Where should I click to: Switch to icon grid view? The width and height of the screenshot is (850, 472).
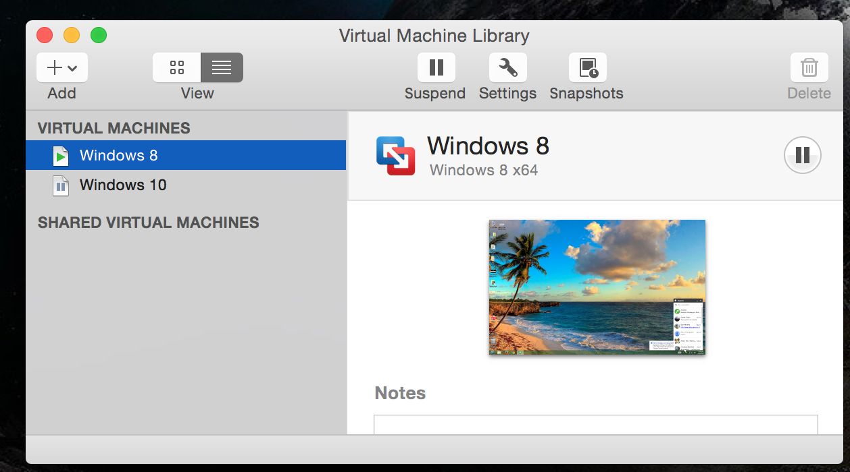(x=177, y=67)
